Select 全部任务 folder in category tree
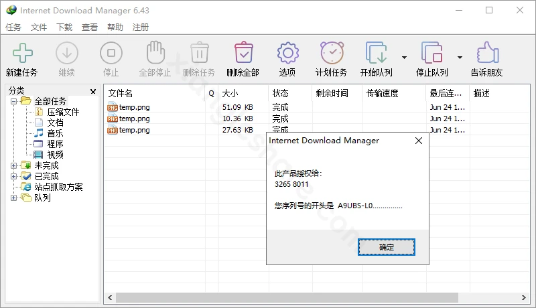 pos(50,101)
